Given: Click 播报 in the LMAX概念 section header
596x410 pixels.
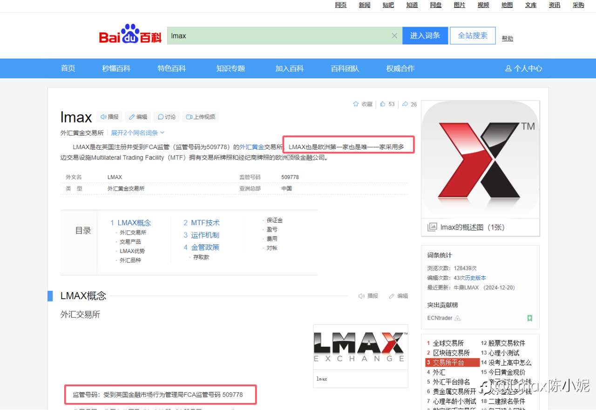Looking at the screenshot, I should pyautogui.click(x=368, y=296).
